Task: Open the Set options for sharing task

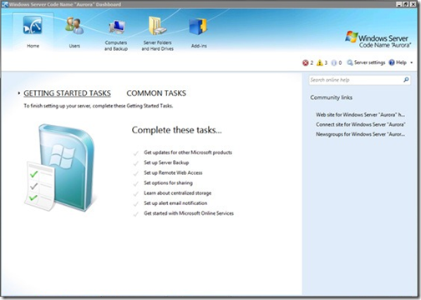Action: pyautogui.click(x=168, y=182)
